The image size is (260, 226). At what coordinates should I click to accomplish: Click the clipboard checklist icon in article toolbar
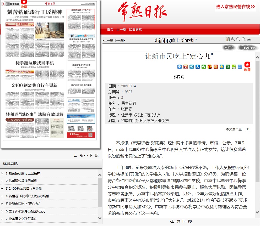[228, 39]
